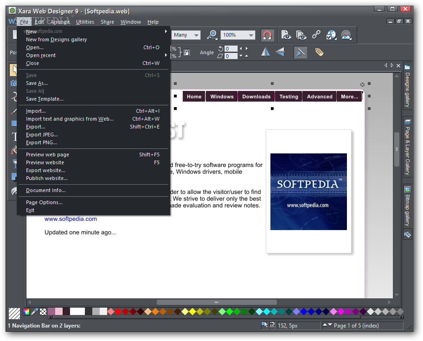Click the Downloads navigation button

coord(256,97)
